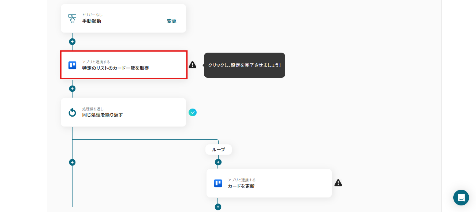Click the 処理繰り返し label

pos(93,109)
